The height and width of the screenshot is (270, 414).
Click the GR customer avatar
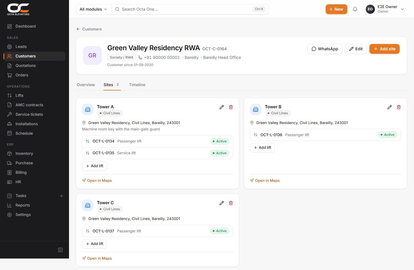click(92, 55)
